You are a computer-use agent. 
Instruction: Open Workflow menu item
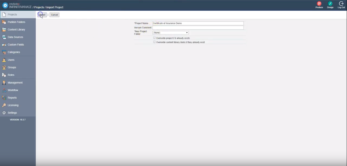(18, 90)
